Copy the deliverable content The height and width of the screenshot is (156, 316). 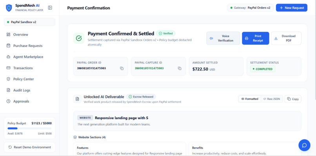293,99
